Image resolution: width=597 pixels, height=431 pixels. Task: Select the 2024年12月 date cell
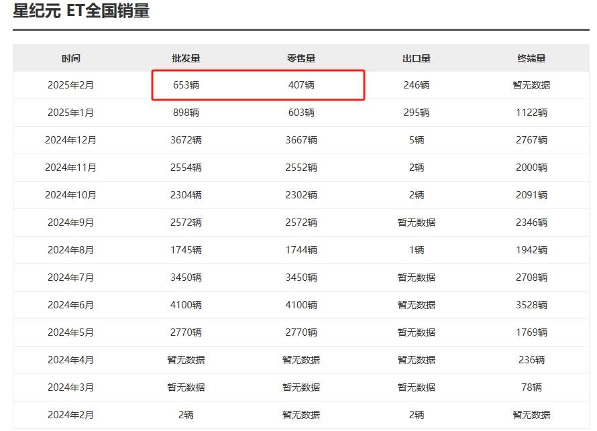coord(71,140)
